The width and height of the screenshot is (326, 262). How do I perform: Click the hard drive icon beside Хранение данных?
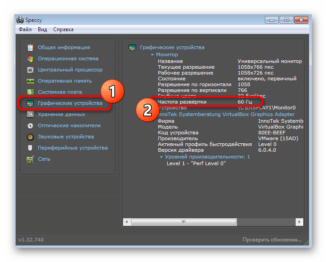[x=30, y=114]
